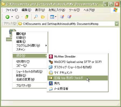Open the お気に入り(A) menu
Screen dimensions: 121x107
click(x=57, y=10)
